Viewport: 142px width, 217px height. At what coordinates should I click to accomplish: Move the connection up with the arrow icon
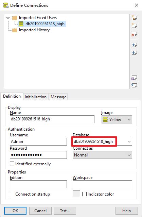tap(134, 45)
